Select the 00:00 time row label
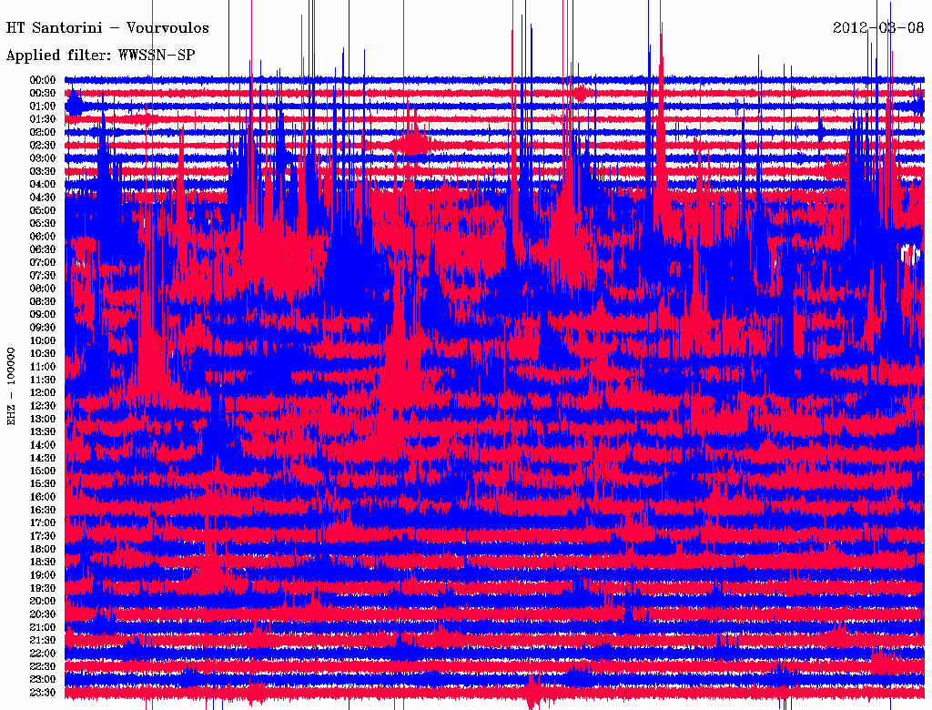Screen dimensions: 932x710 43,80
